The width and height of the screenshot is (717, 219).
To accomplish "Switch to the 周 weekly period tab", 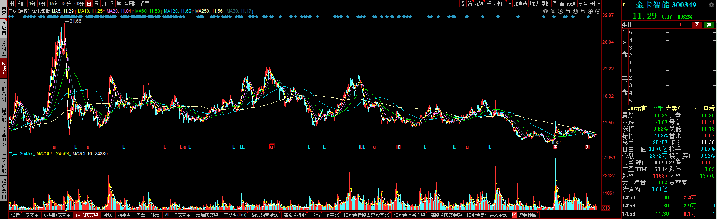I will (x=97, y=4).
